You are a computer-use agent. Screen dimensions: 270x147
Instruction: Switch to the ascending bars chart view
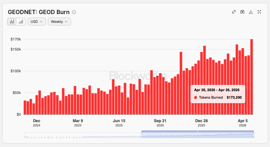[x=21, y=22]
